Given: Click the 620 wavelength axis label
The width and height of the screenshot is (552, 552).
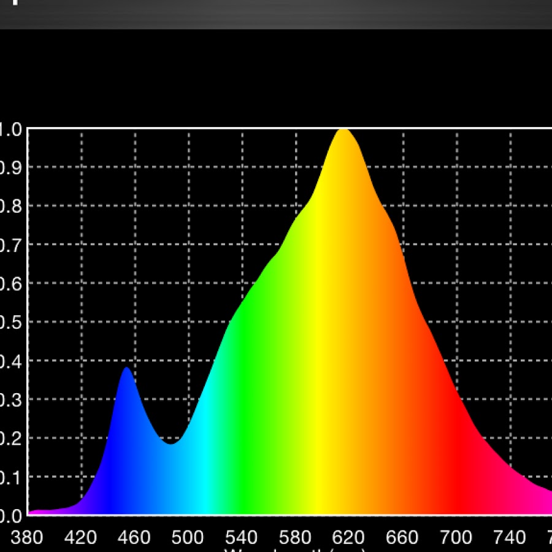Looking at the screenshot, I should 348,537.
